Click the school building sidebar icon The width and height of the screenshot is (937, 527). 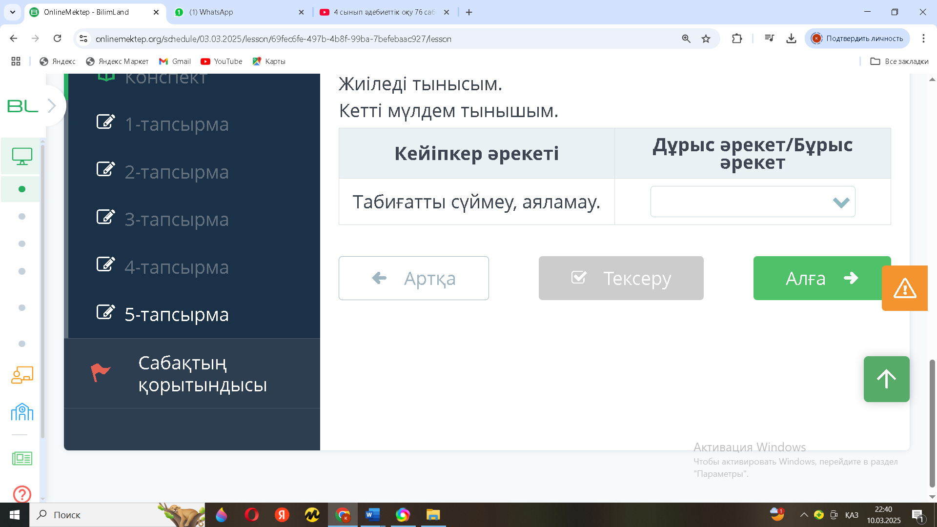(x=22, y=412)
